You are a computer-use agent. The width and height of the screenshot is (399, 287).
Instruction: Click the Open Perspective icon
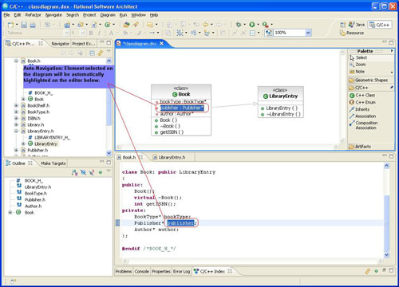click(x=343, y=25)
